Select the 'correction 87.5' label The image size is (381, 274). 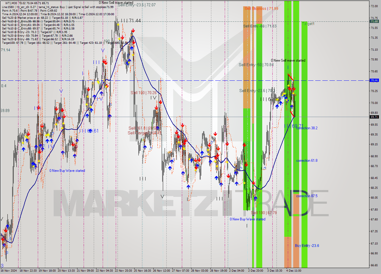click(307, 196)
